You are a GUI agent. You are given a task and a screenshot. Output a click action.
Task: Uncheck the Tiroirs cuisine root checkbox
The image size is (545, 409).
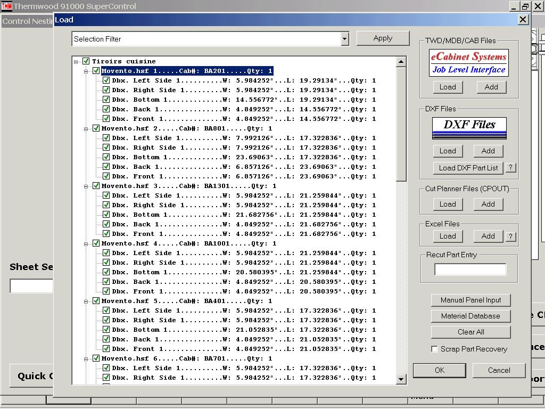[x=86, y=61]
